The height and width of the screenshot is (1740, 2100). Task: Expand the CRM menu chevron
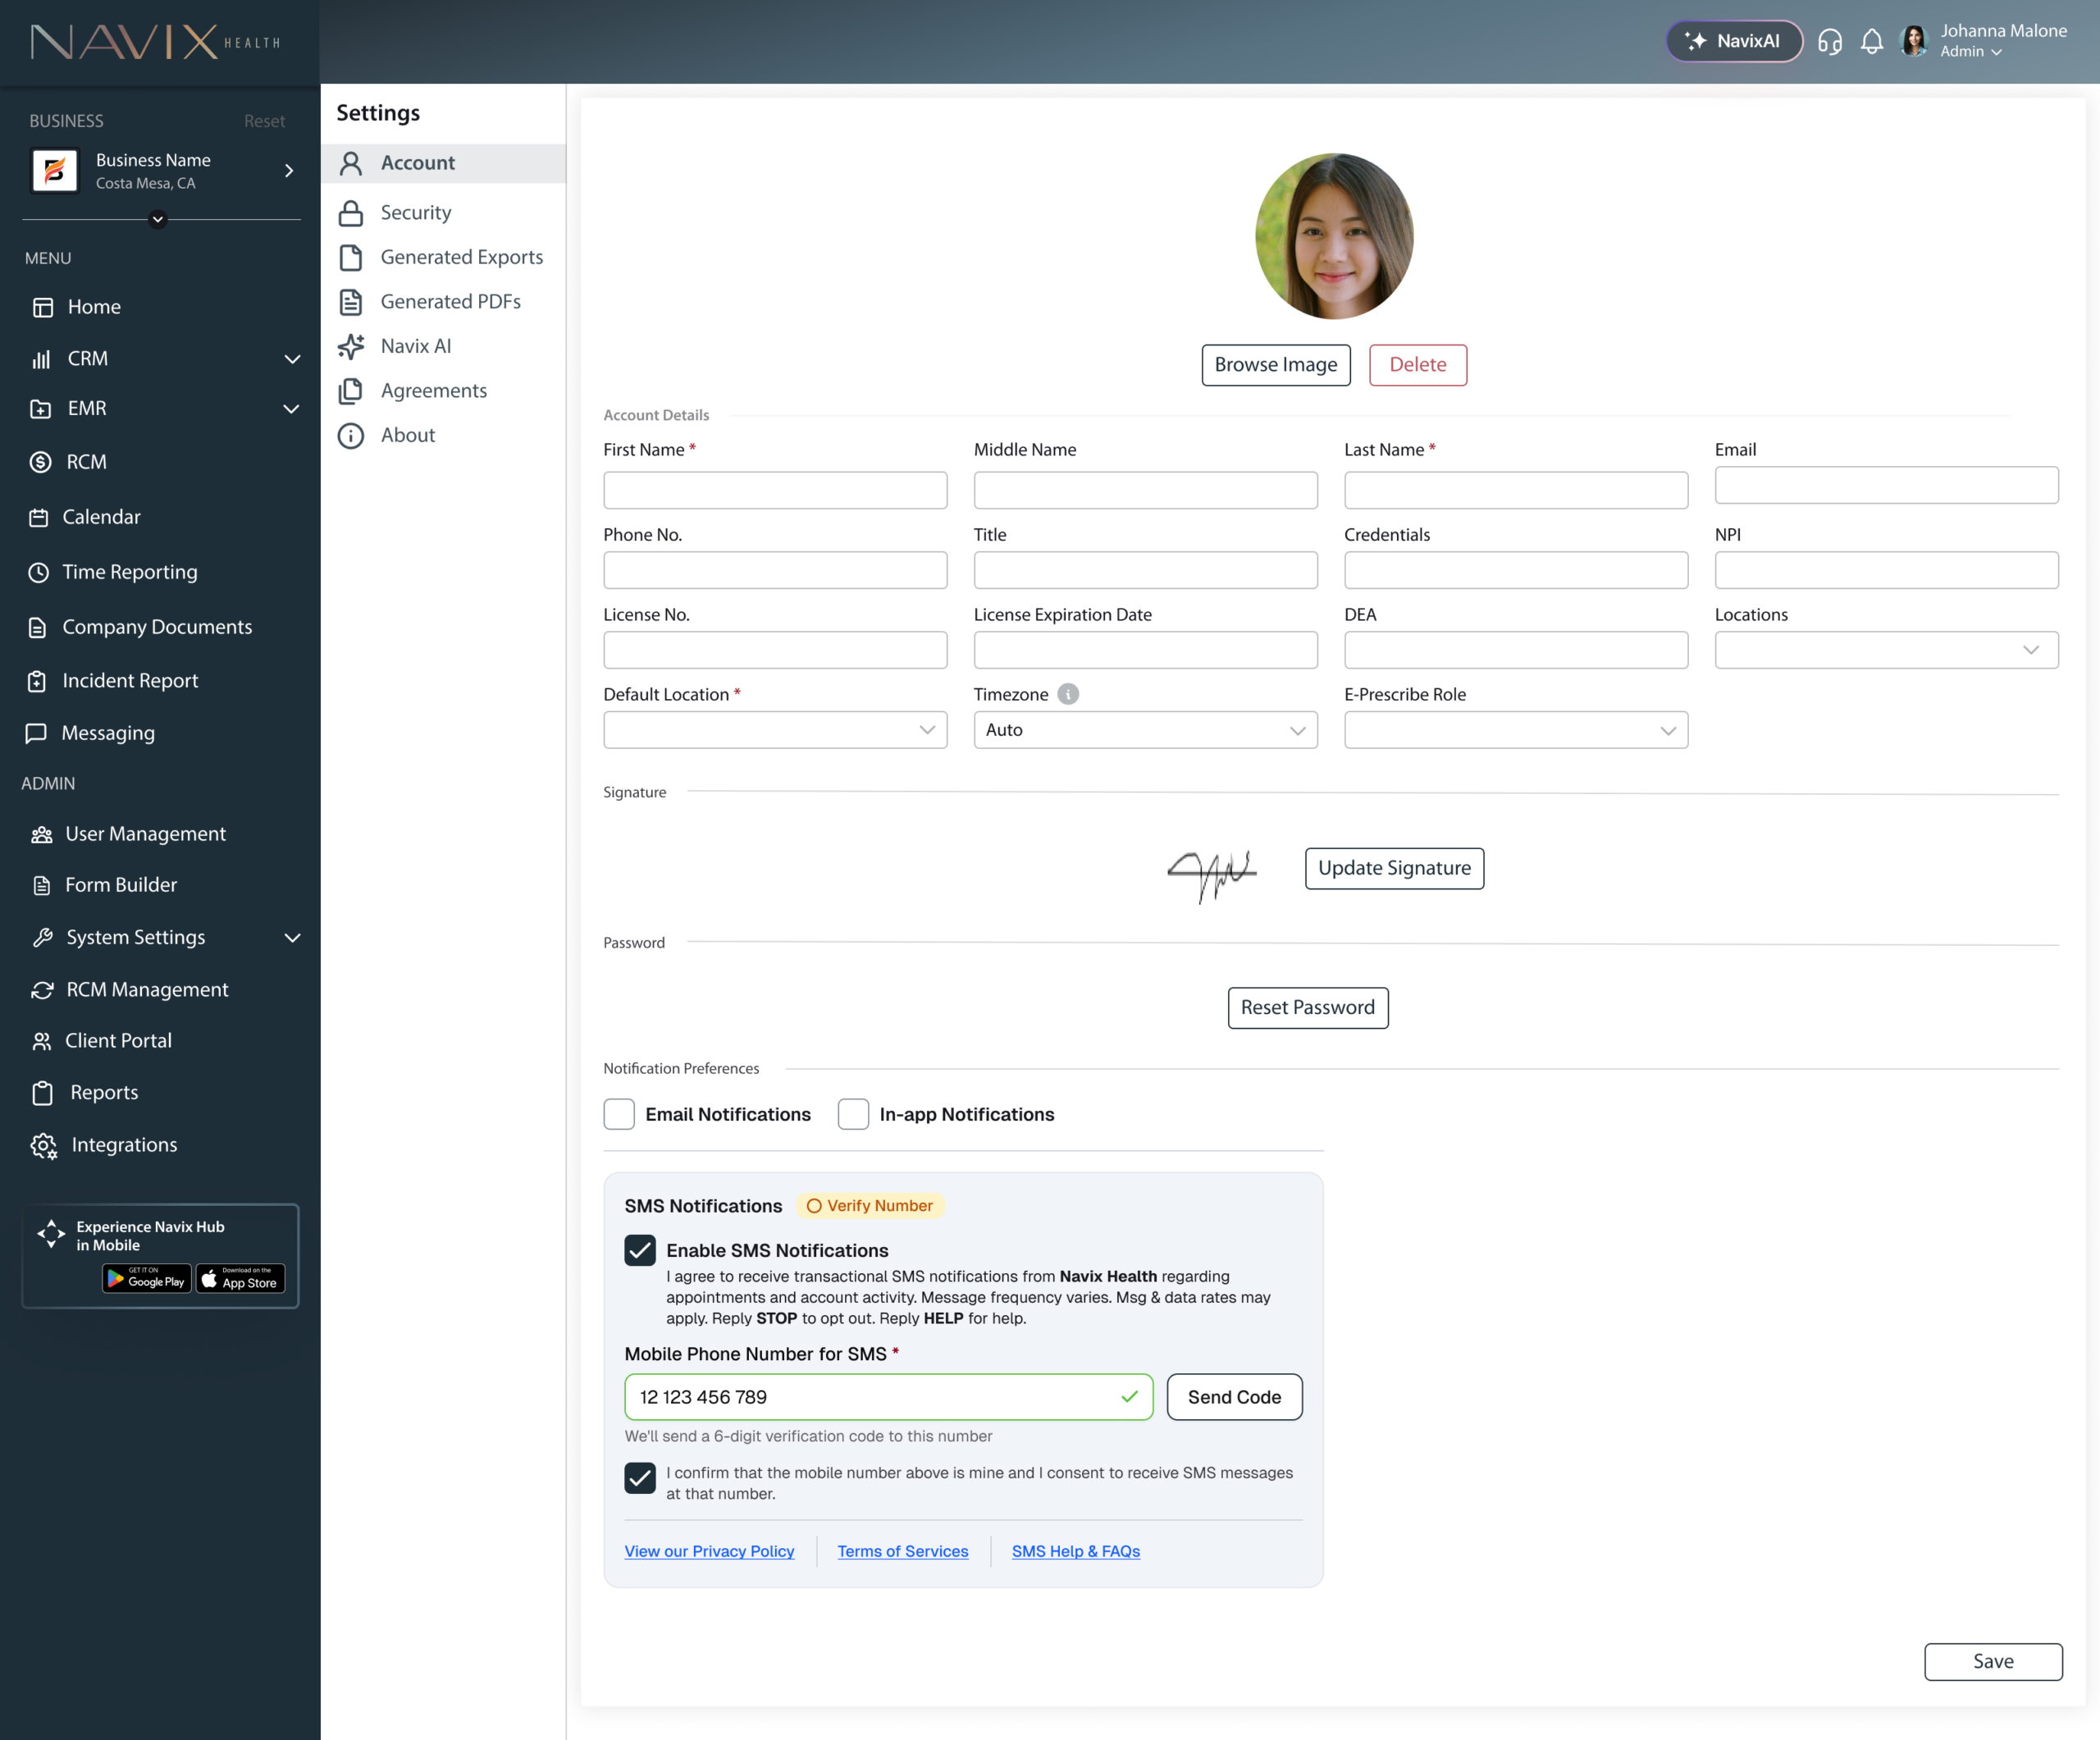tap(292, 359)
